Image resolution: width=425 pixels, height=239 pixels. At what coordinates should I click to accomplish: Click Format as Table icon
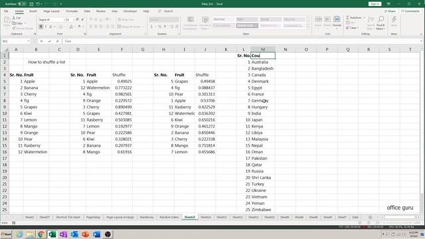[205, 19]
